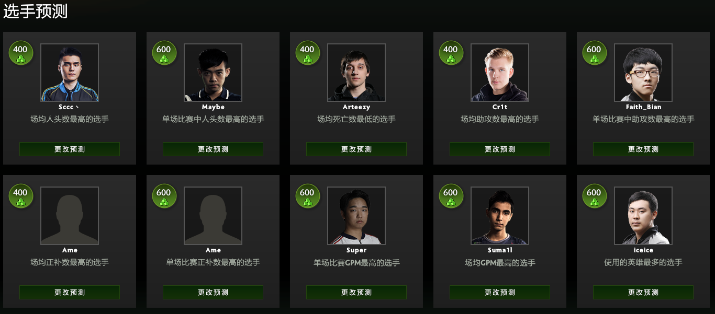This screenshot has width=715, height=314.
Task: Click the 600 points badge on iceice card
Action: 595,196
